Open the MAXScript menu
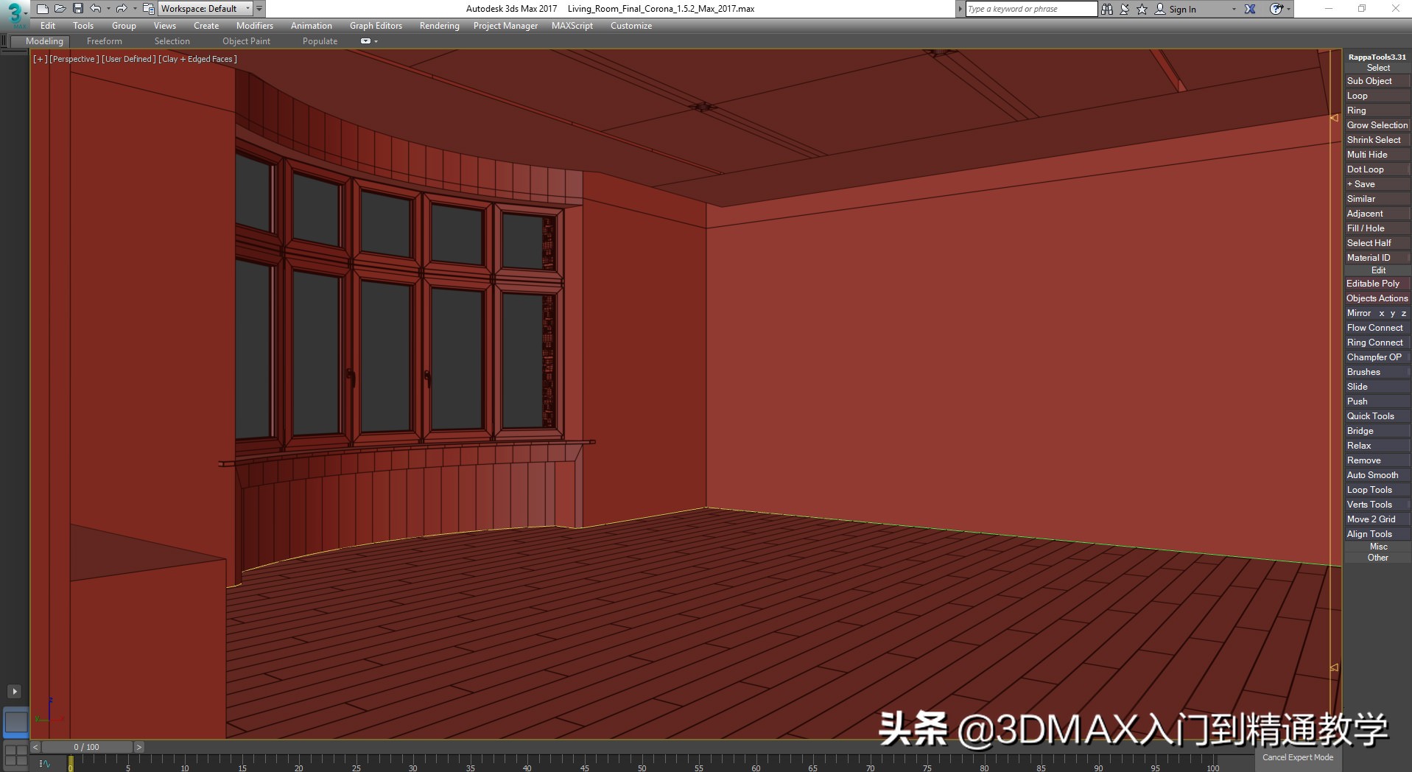This screenshot has width=1412, height=772. (x=572, y=26)
